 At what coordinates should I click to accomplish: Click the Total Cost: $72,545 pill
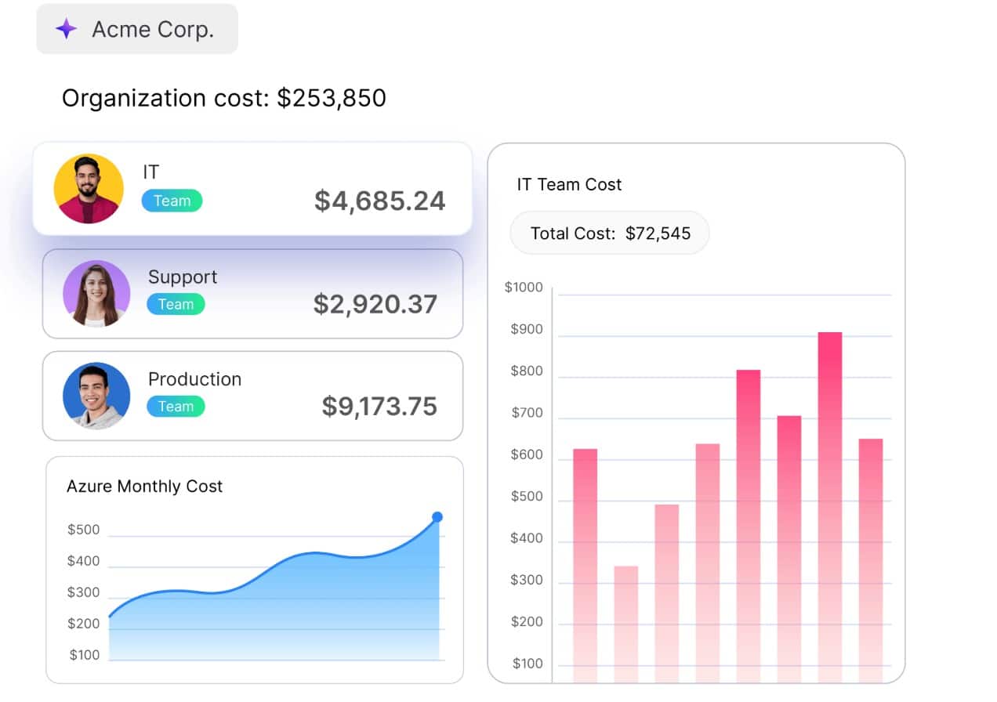tap(610, 233)
